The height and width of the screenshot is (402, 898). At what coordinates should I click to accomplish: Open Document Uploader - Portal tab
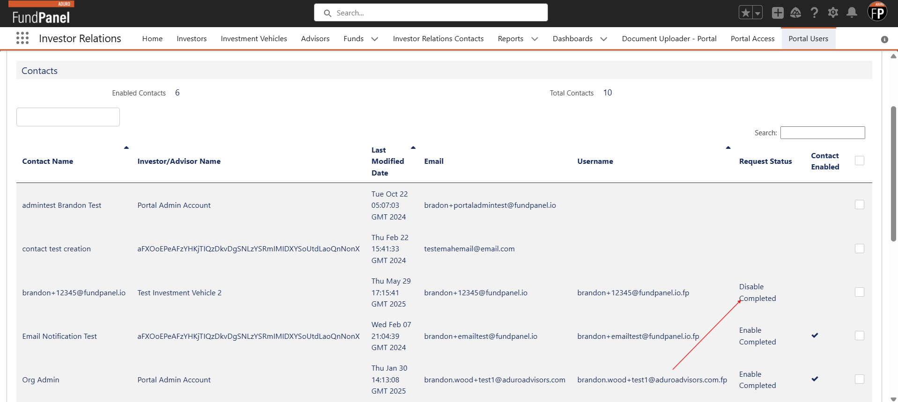[669, 38]
